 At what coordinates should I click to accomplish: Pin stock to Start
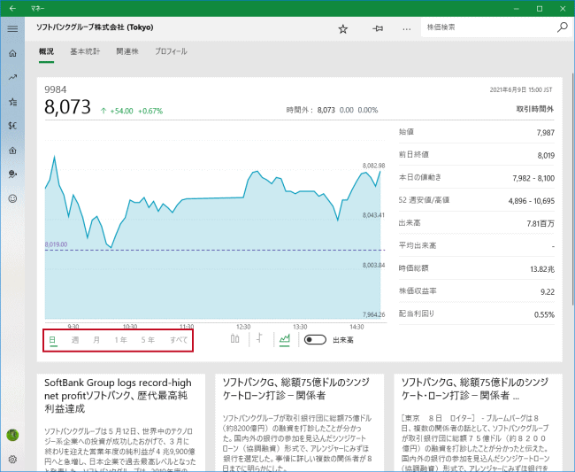coord(378,28)
